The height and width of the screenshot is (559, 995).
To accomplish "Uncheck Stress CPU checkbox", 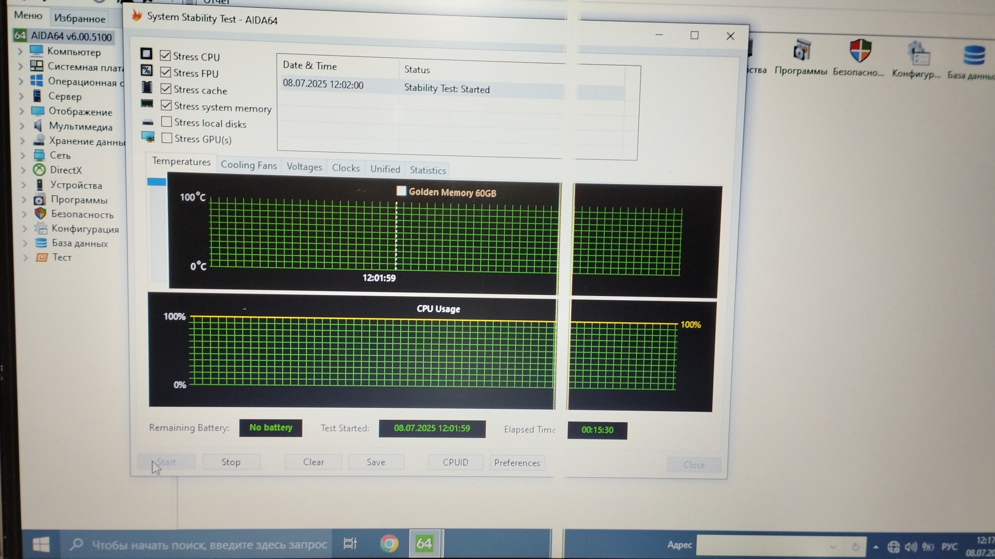I will point(165,55).
